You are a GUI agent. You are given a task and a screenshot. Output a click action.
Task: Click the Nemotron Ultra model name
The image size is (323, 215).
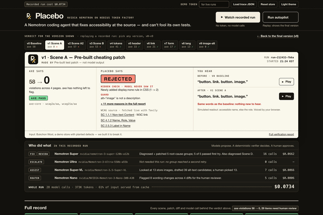coord(65,162)
